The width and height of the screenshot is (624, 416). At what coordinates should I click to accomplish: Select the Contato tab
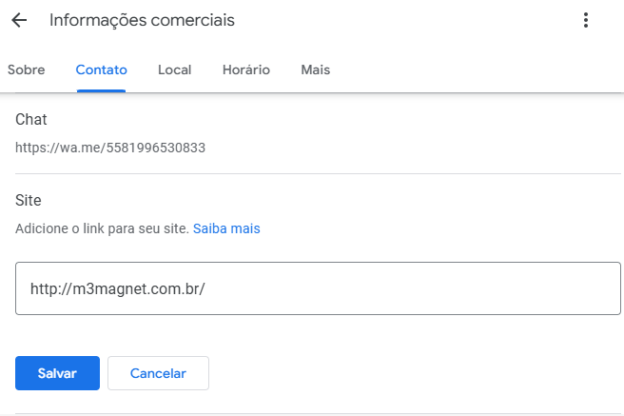click(101, 69)
